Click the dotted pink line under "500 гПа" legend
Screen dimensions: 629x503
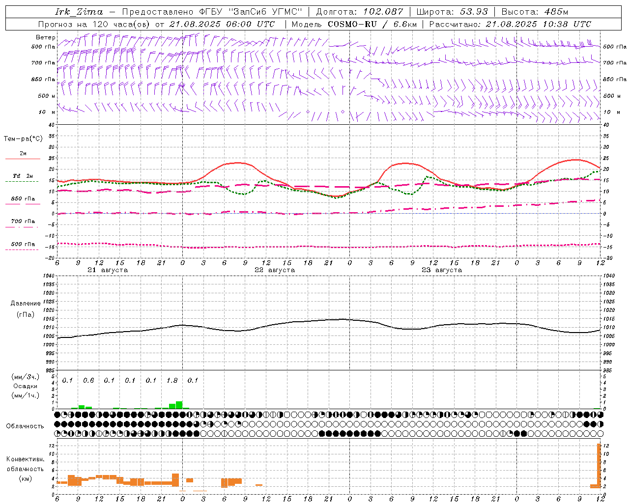pyautogui.click(x=22, y=250)
